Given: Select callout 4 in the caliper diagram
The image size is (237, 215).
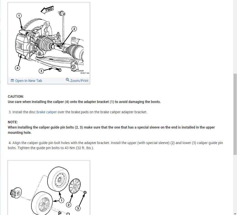Looking at the screenshot, I should (x=17, y=68).
